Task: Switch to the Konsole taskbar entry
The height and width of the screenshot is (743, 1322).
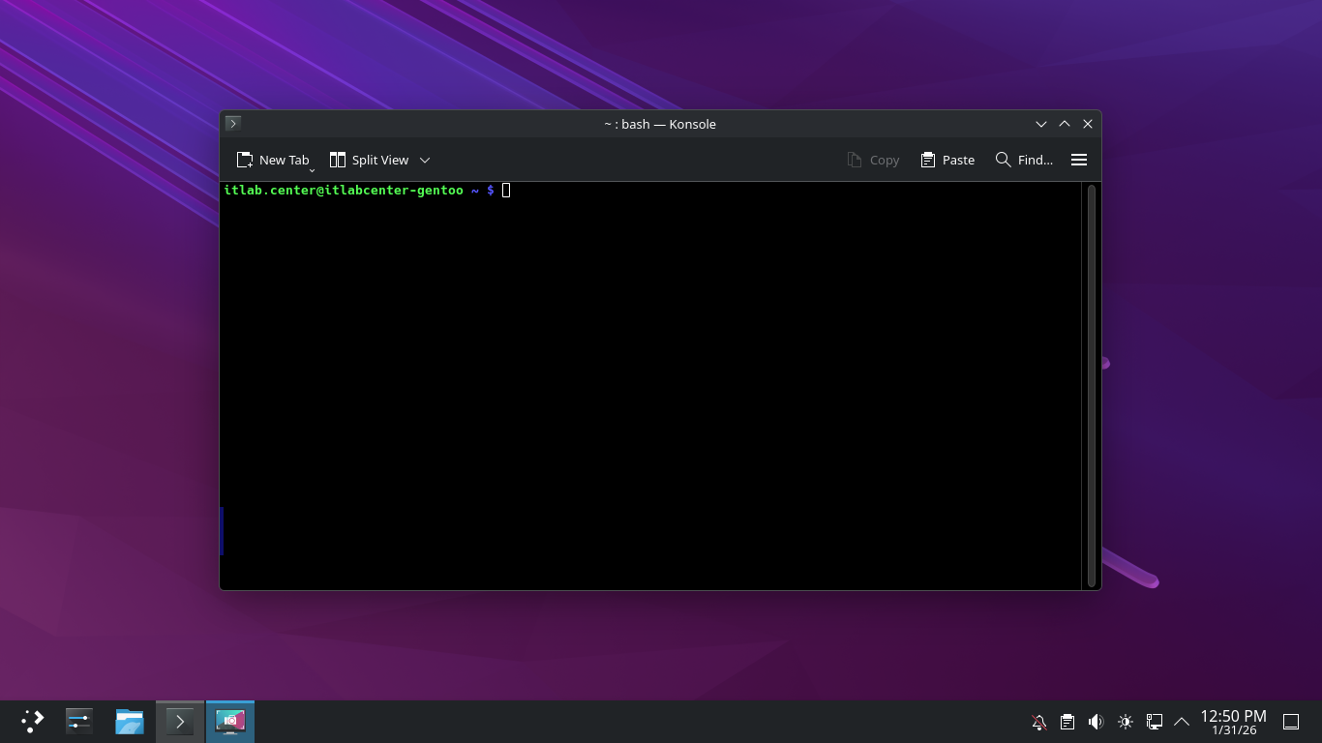Action: click(x=180, y=721)
